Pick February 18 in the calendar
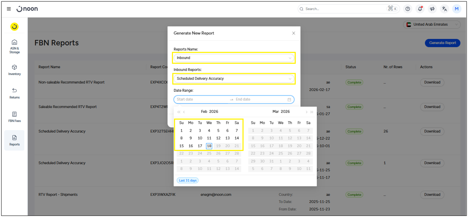The image size is (468, 217). pos(209,146)
